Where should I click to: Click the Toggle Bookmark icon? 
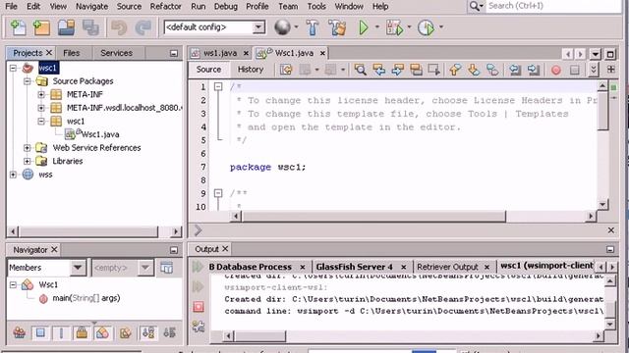tap(492, 70)
